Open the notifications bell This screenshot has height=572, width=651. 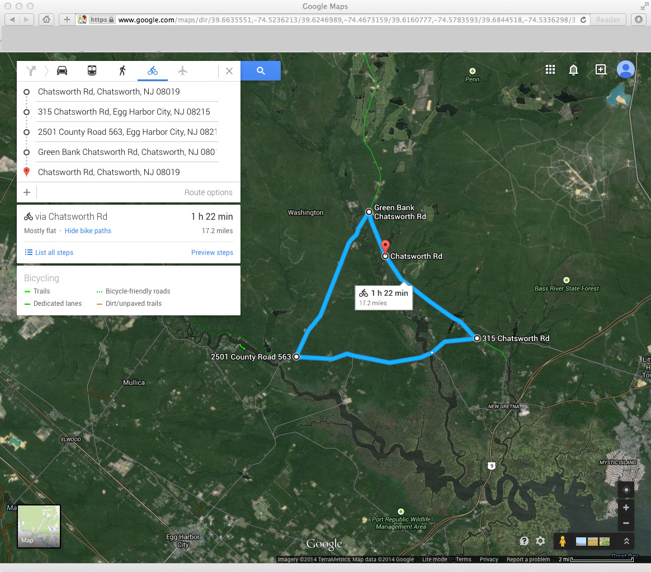(x=573, y=69)
